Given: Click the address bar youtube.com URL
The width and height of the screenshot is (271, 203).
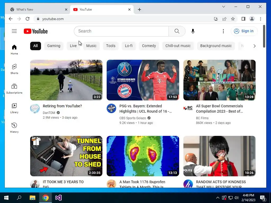Looking at the screenshot, I should click(x=53, y=19).
